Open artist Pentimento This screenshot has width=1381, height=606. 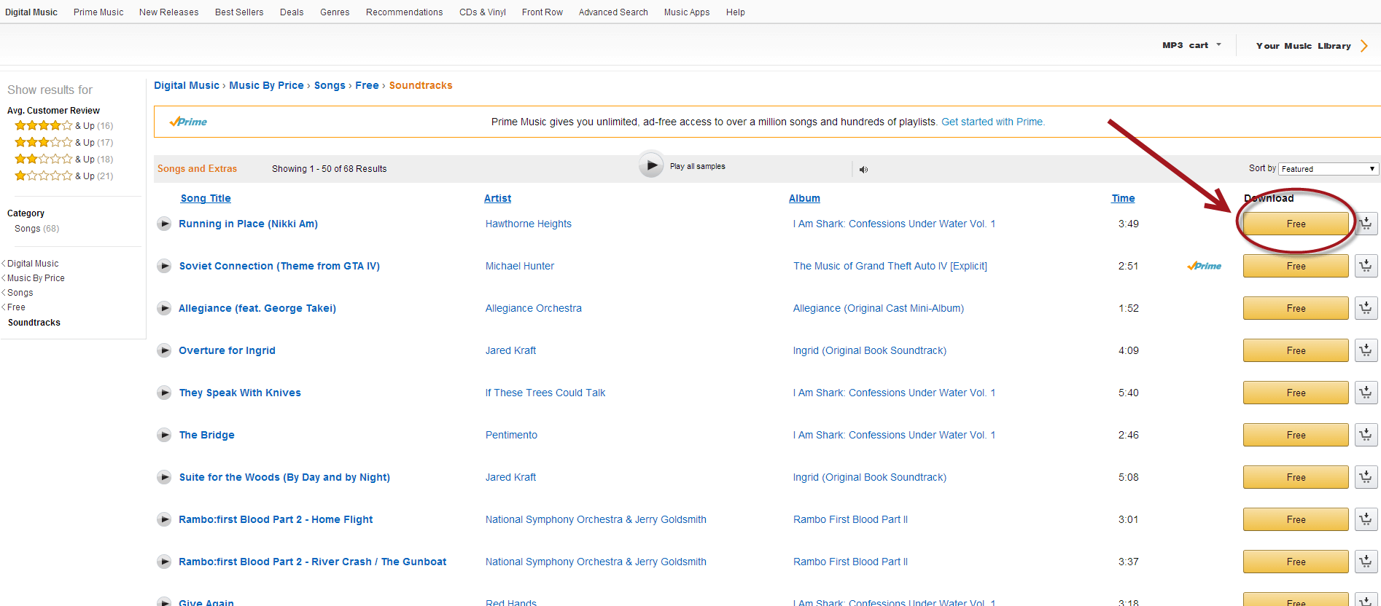pos(511,435)
